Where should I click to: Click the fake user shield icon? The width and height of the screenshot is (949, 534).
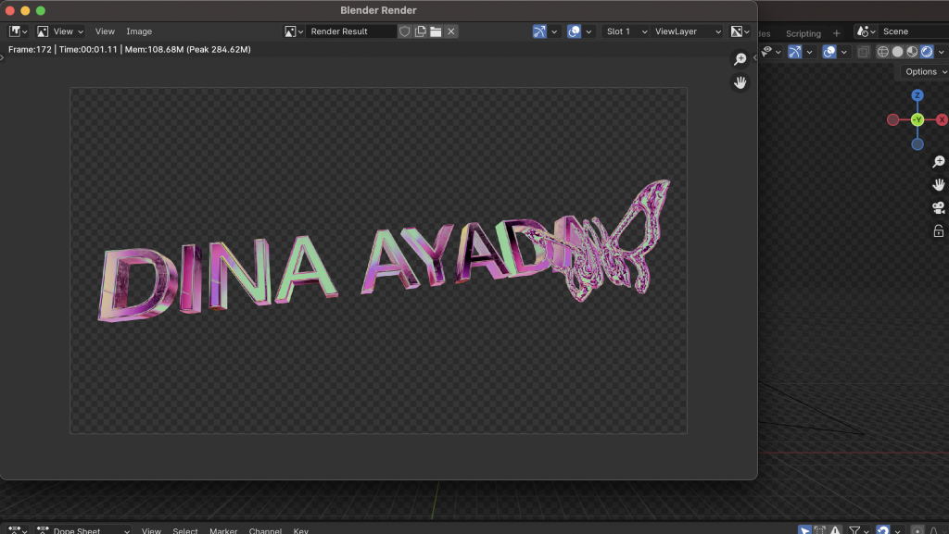[404, 31]
